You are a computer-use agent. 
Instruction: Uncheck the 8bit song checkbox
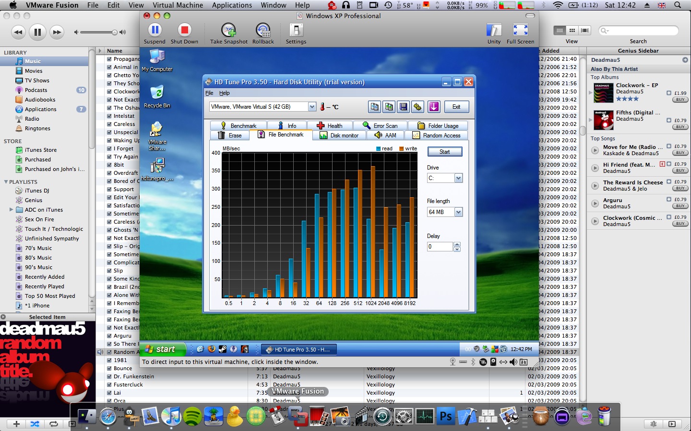point(109,165)
